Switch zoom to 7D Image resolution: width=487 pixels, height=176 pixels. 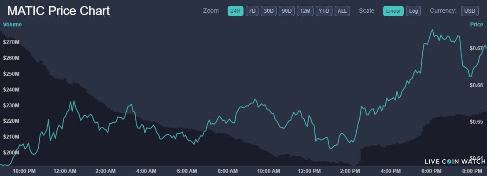pos(252,11)
